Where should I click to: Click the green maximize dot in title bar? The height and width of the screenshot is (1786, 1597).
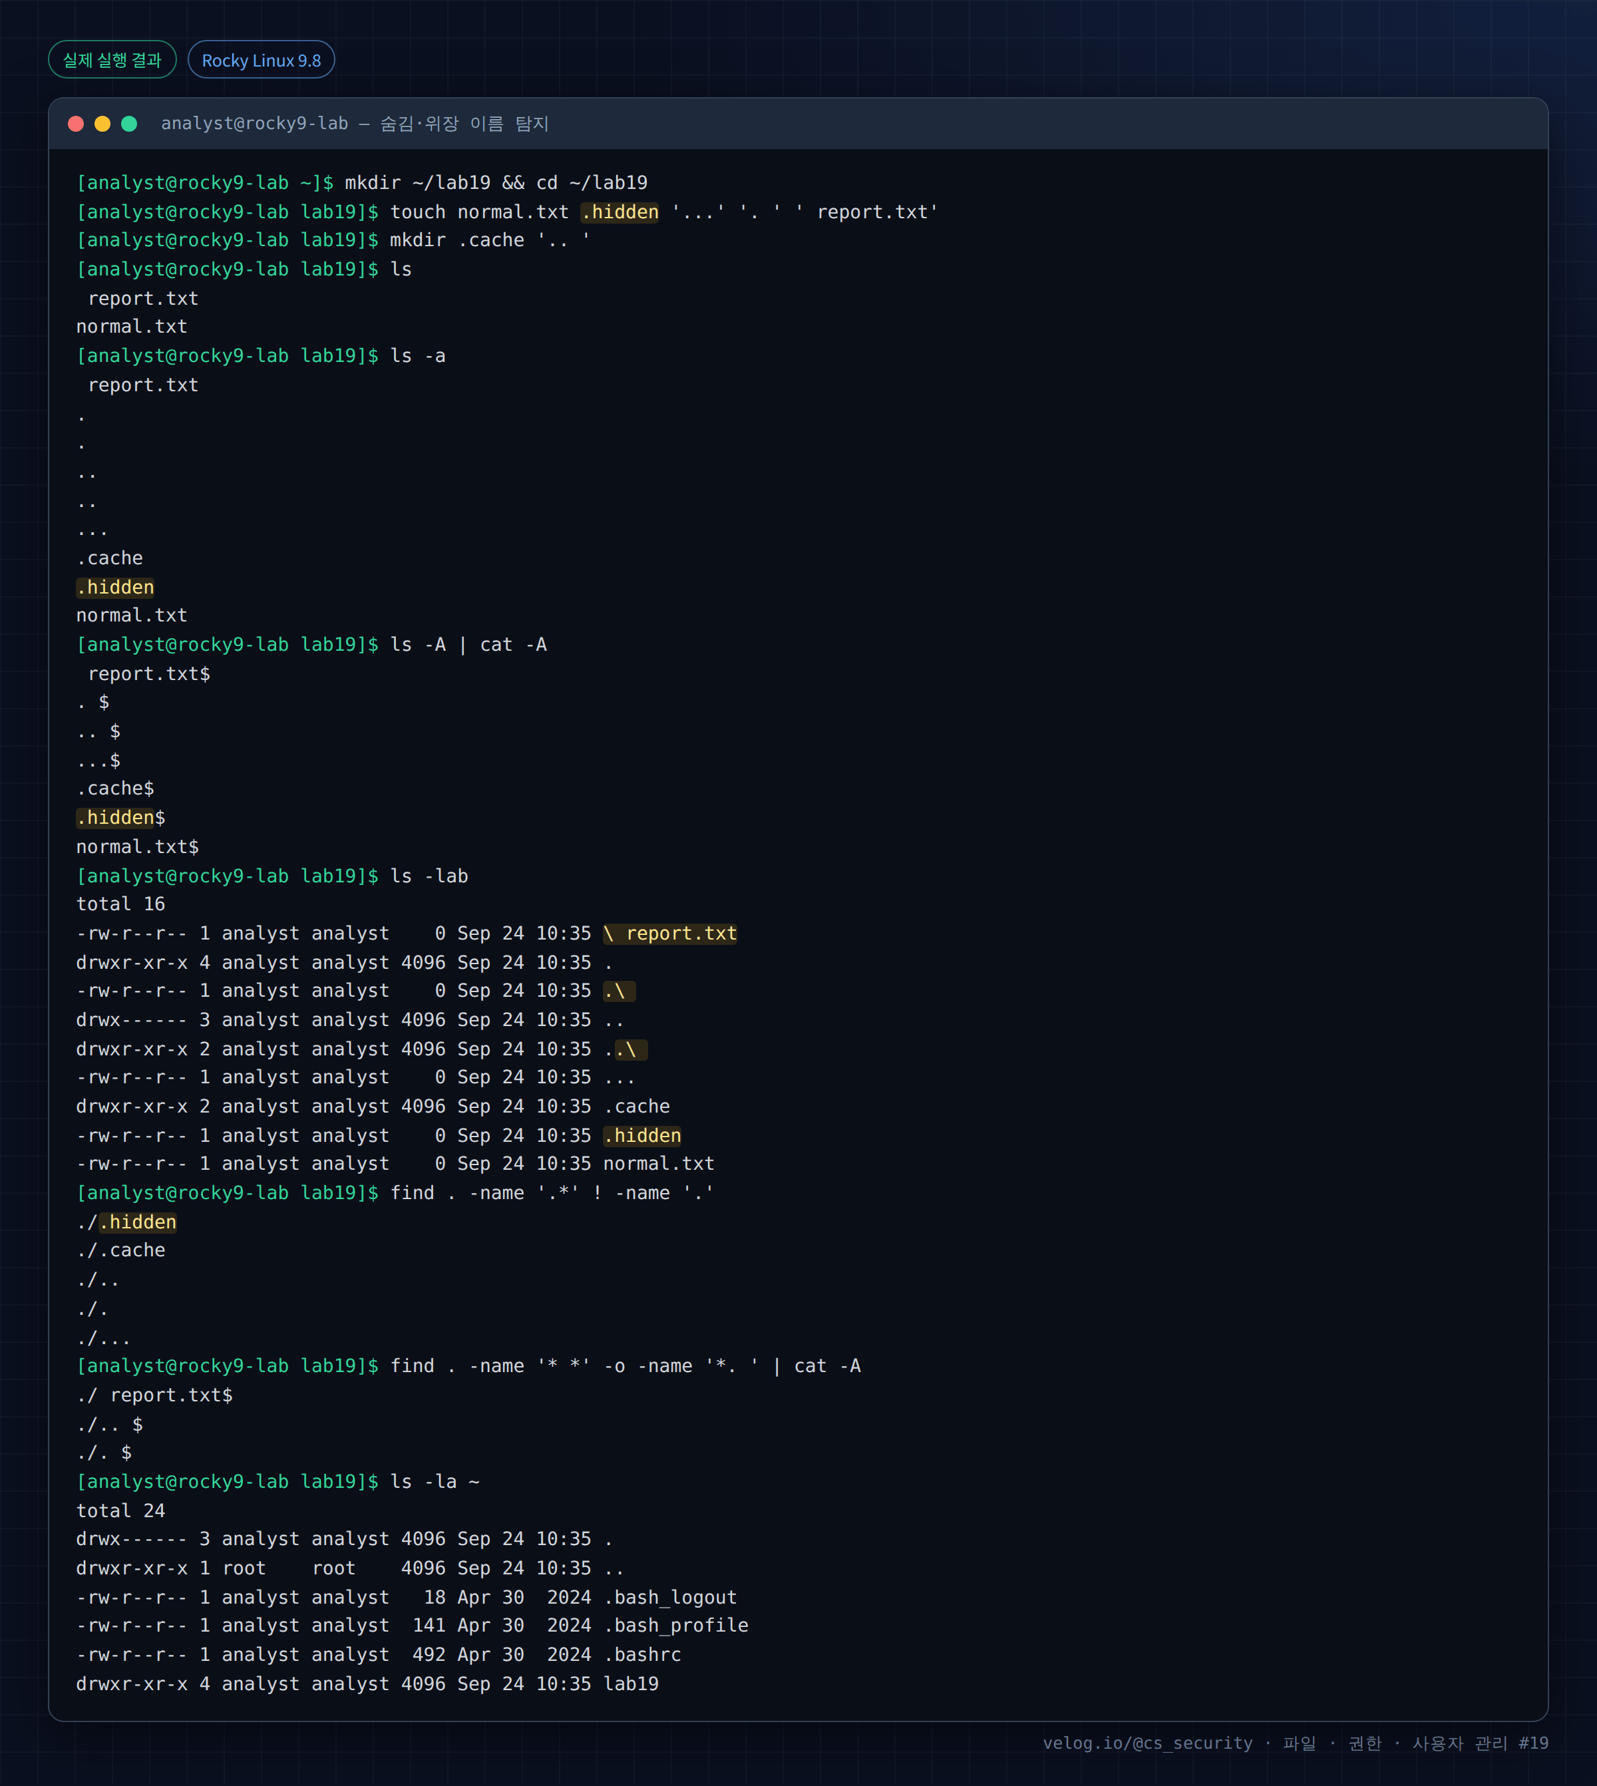coord(129,124)
